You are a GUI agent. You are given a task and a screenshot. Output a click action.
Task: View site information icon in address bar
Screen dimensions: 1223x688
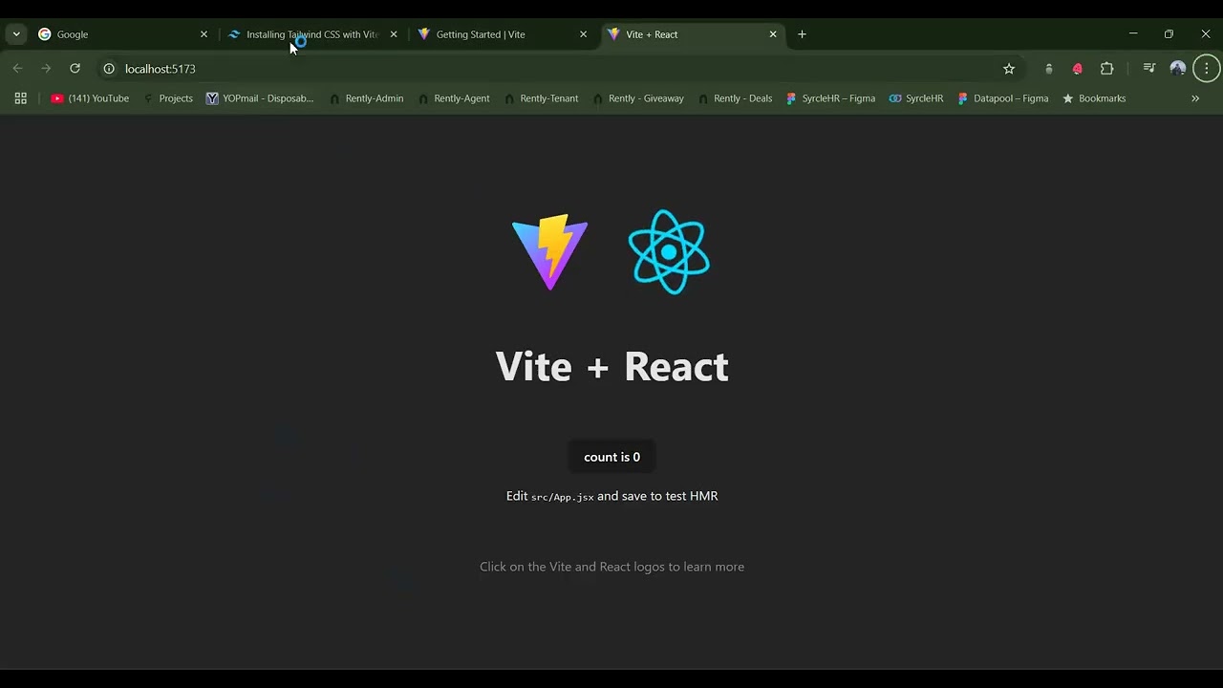(109, 69)
